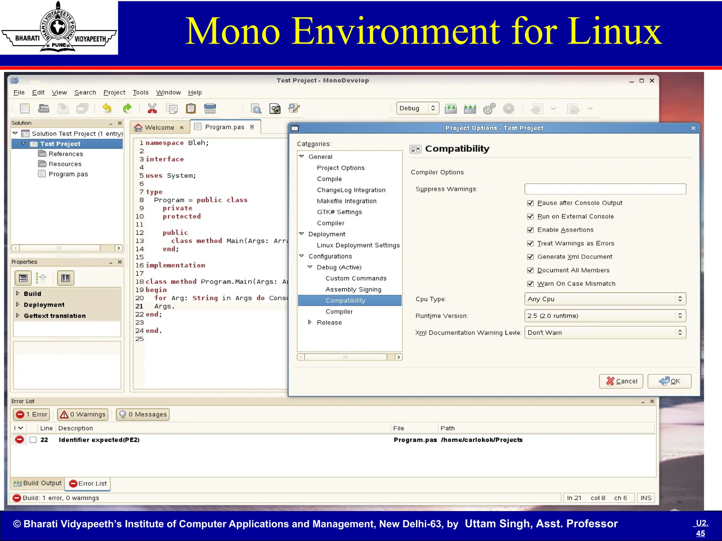The height and width of the screenshot is (541, 722).
Task: Click the Stop execution icon
Action: pos(508,108)
